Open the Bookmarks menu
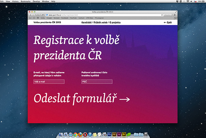The height and width of the screenshot is (138, 206). pos(25,2)
